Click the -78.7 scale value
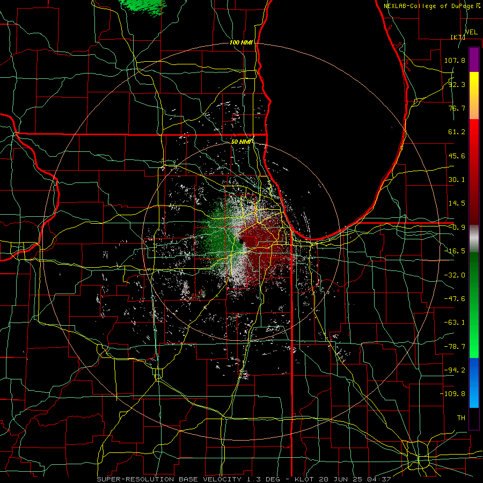Image resolution: width=483 pixels, height=483 pixels. (455, 347)
